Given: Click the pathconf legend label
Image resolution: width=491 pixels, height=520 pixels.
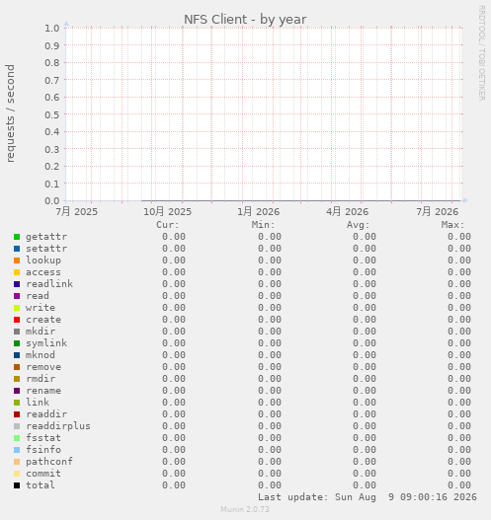Looking at the screenshot, I should pyautogui.click(x=49, y=462).
